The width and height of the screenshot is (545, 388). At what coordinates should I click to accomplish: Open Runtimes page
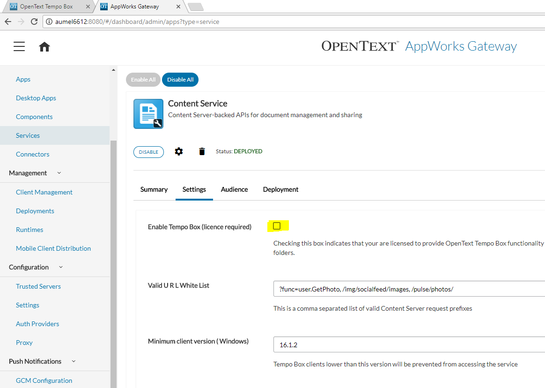point(29,230)
